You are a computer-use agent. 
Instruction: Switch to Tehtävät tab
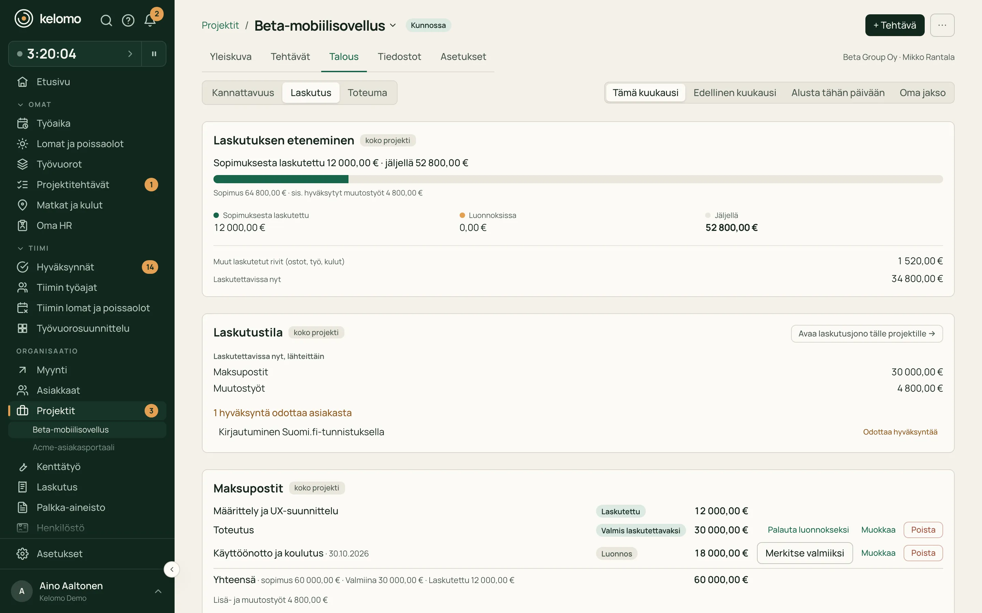[290, 57]
